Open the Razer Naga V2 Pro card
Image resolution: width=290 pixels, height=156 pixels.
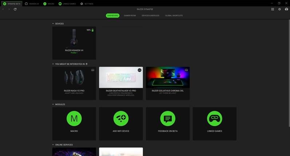click(74, 83)
